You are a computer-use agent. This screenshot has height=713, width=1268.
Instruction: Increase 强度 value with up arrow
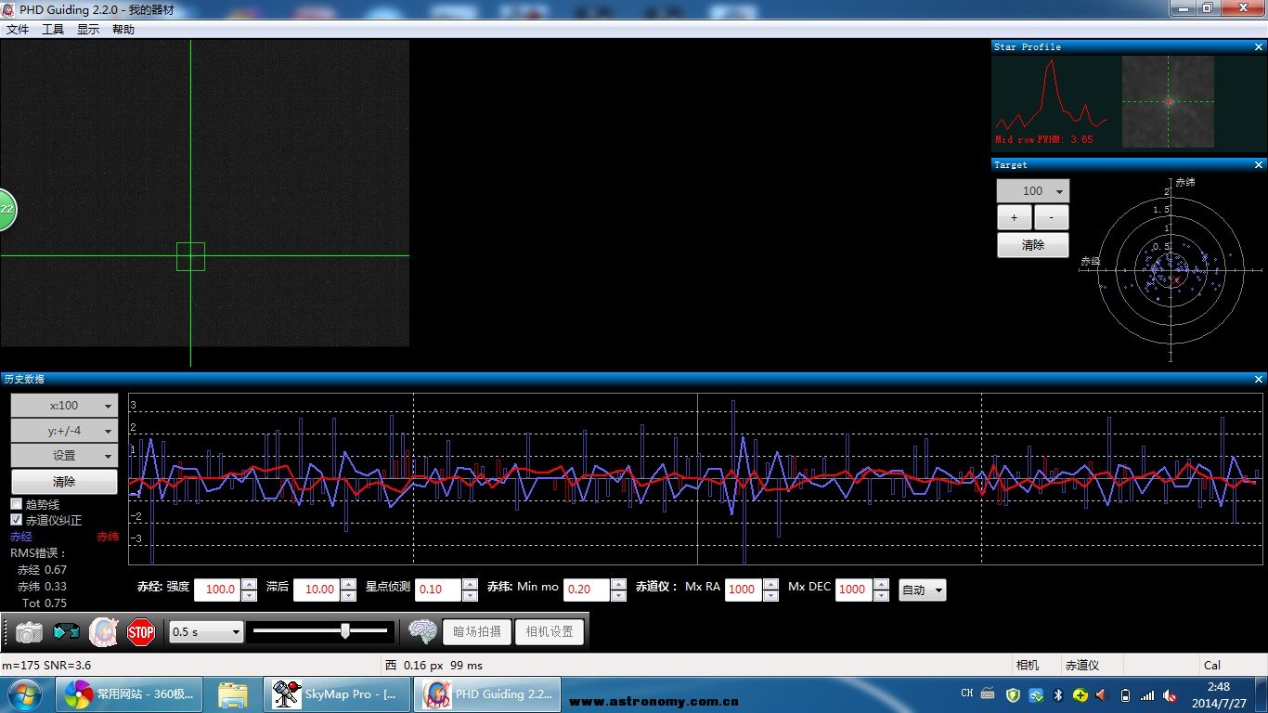click(249, 584)
